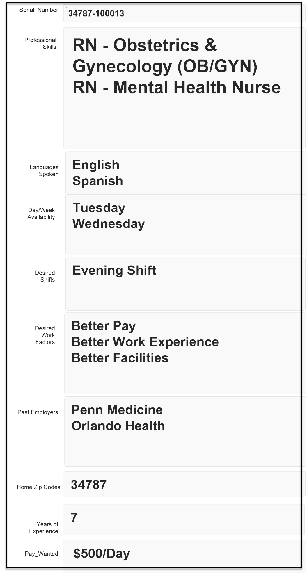Viewport: 307px width, 573px height.
Task: Click the Years of Experience input box
Action: (183, 520)
